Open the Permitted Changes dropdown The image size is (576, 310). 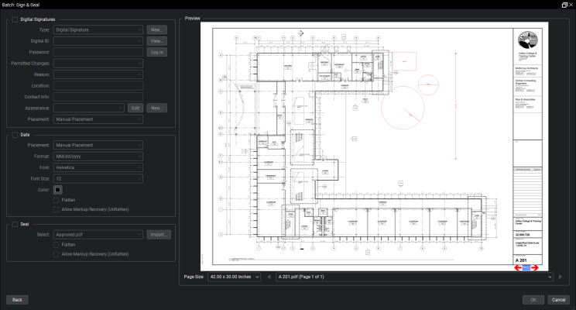[98, 64]
